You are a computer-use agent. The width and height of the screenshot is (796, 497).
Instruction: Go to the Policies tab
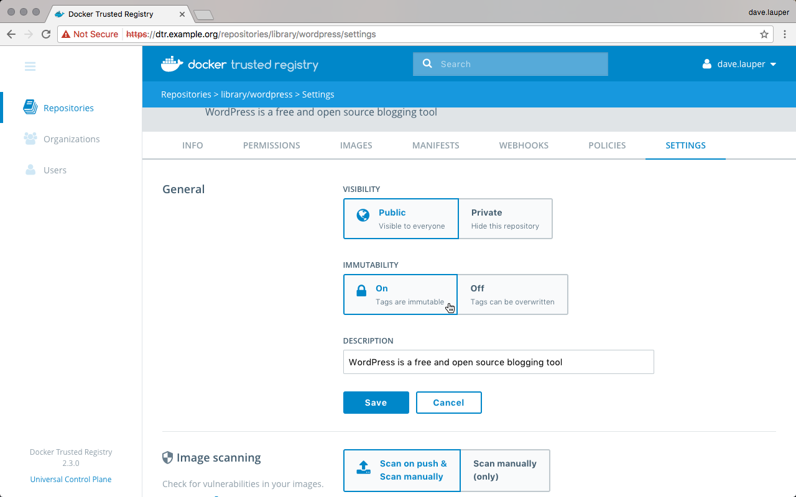pos(606,145)
